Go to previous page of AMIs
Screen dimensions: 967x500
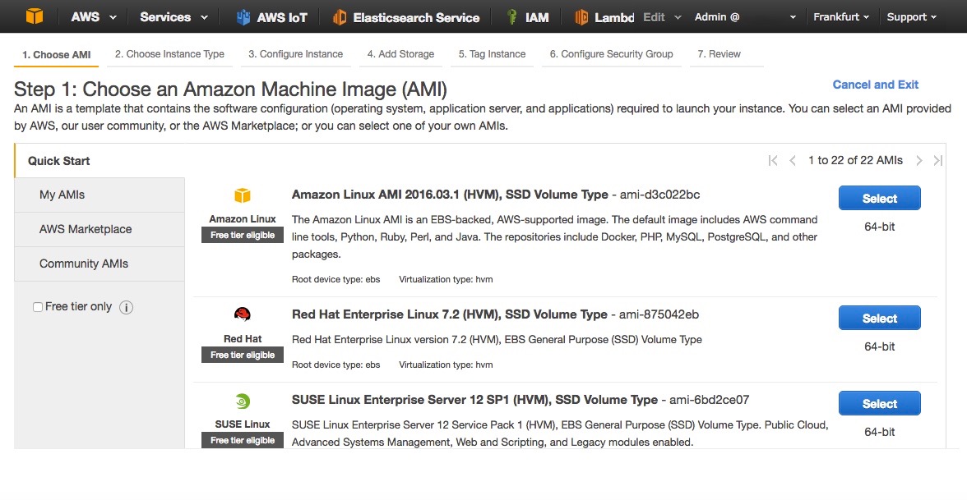tap(793, 161)
